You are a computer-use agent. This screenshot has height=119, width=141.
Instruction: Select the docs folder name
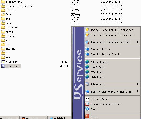9,14
